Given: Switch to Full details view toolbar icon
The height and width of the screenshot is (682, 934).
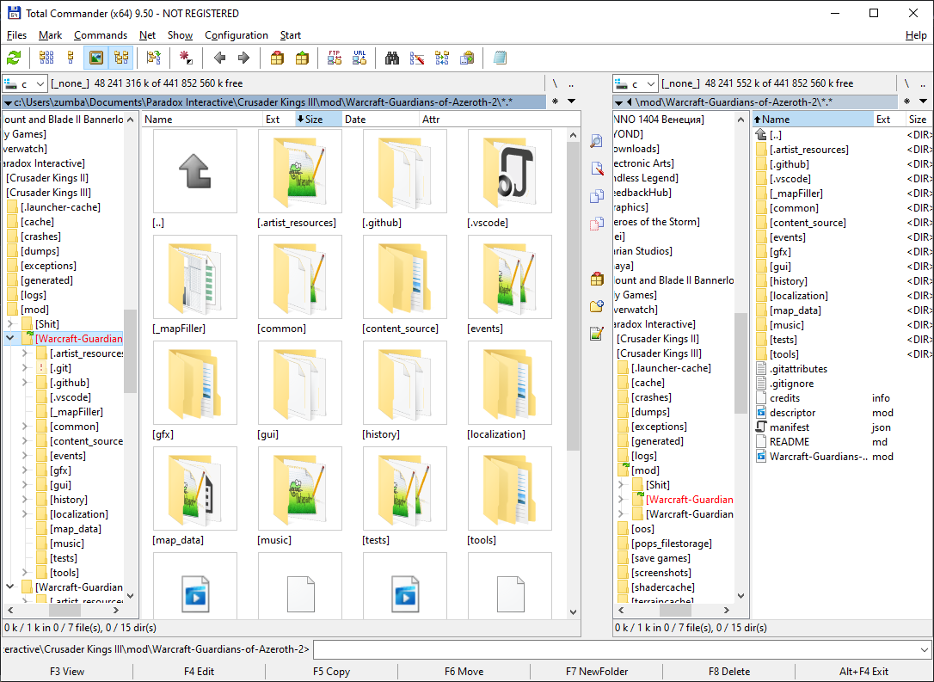Looking at the screenshot, I should pyautogui.click(x=71, y=58).
